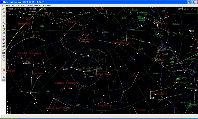Viewport: 198px width, 119px height.
Task: Click the 2008-02-21 24:00 date display
Action: [x=187, y=9]
